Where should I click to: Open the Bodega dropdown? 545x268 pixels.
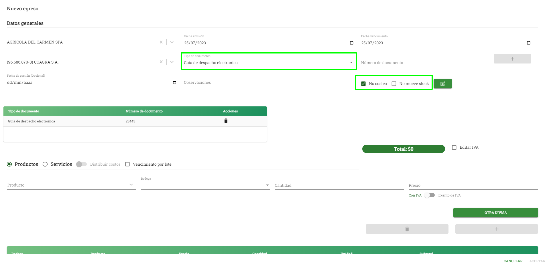(x=206, y=185)
